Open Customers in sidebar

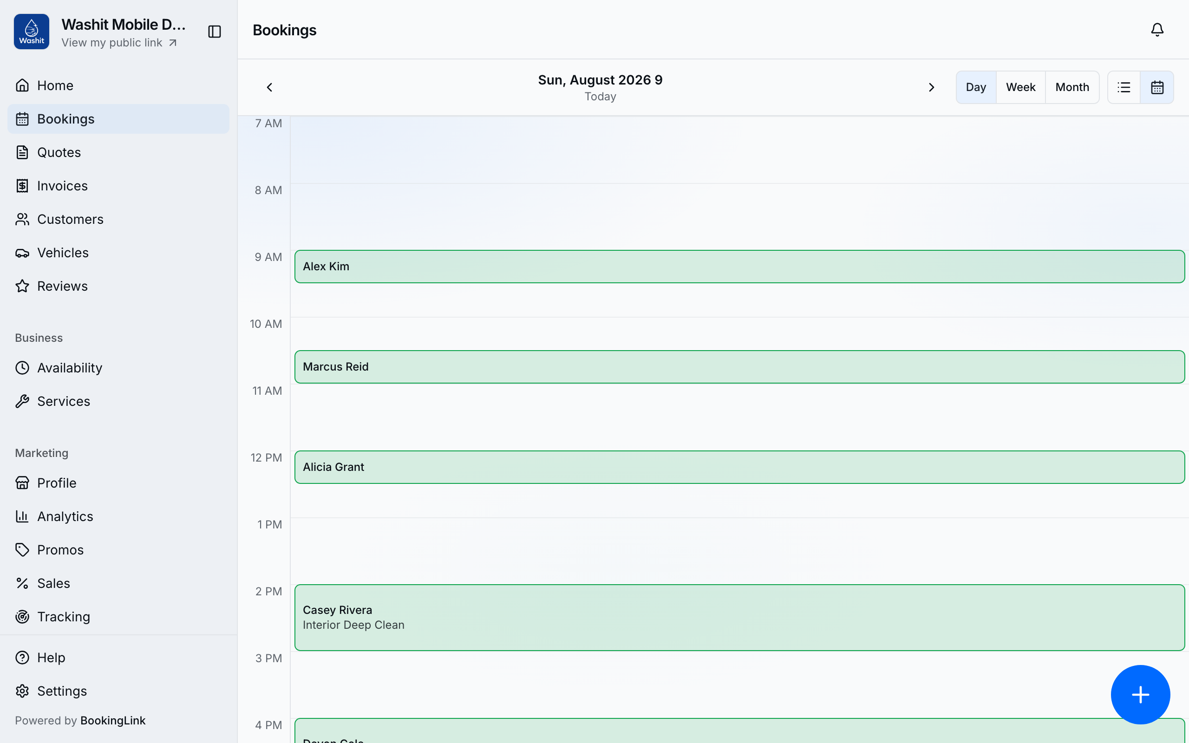(118, 219)
